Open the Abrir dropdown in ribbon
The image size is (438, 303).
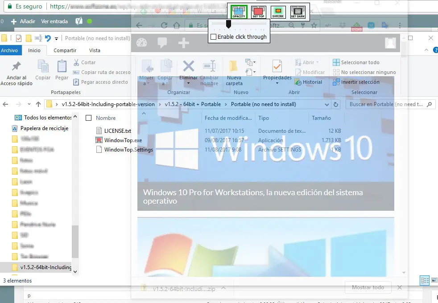[x=307, y=62]
